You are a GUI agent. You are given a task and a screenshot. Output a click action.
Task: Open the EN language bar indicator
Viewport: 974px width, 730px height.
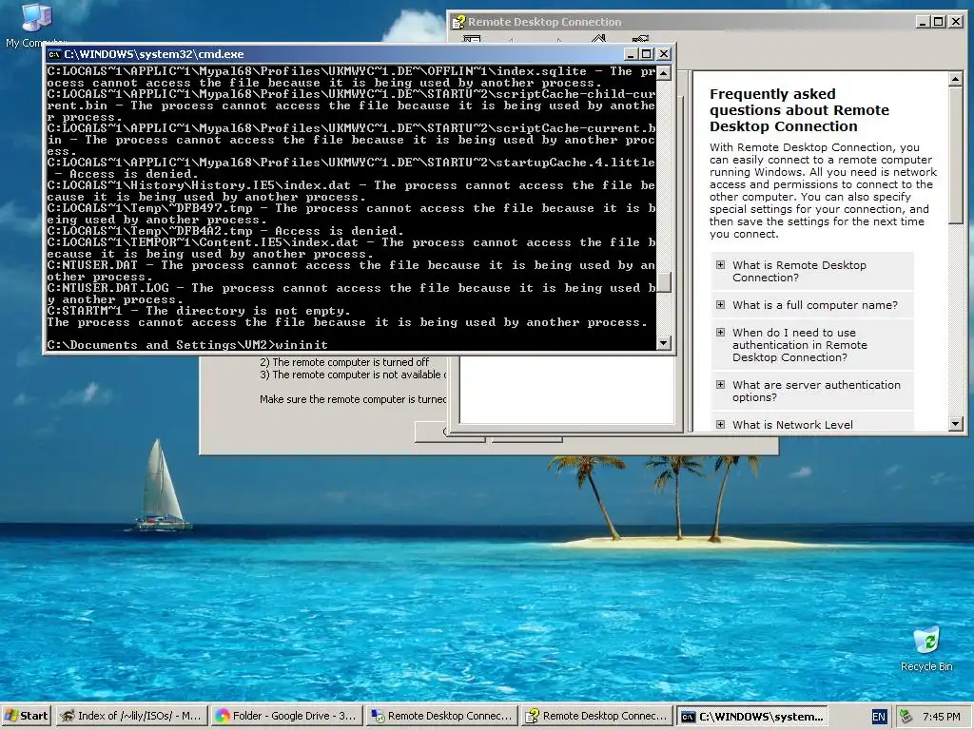click(878, 717)
